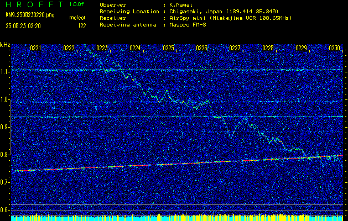Viewport: 348px width, 221px height.
Task: Click the kHz axis unit label
Action: (5, 45)
